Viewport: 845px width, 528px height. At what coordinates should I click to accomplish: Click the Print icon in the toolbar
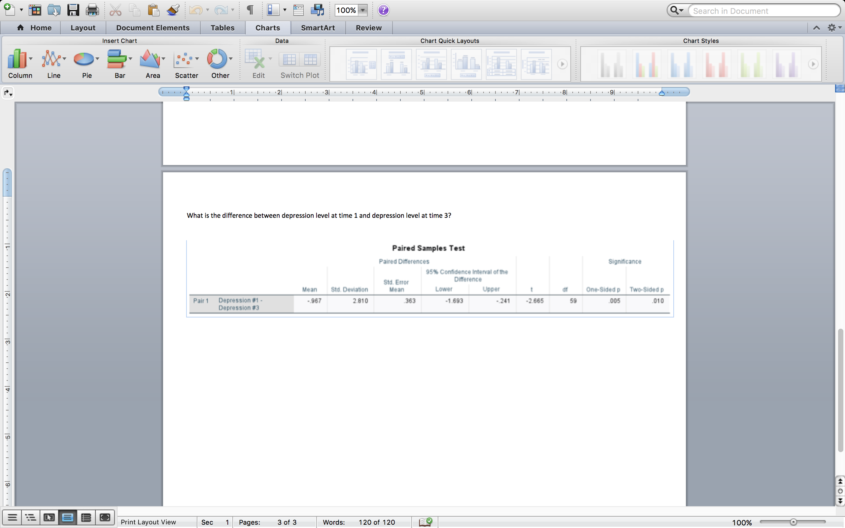(92, 10)
